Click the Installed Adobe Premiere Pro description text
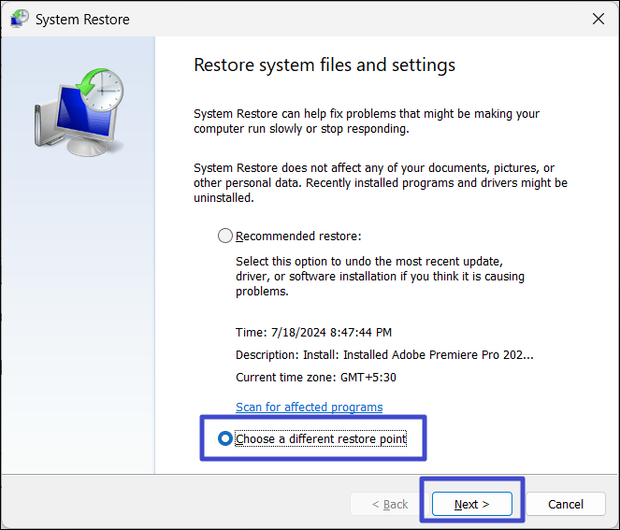The width and height of the screenshot is (620, 530). coord(384,355)
